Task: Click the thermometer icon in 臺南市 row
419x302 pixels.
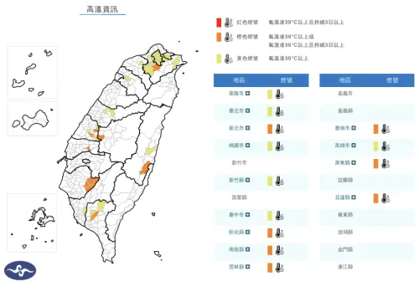Action: click(x=385, y=129)
